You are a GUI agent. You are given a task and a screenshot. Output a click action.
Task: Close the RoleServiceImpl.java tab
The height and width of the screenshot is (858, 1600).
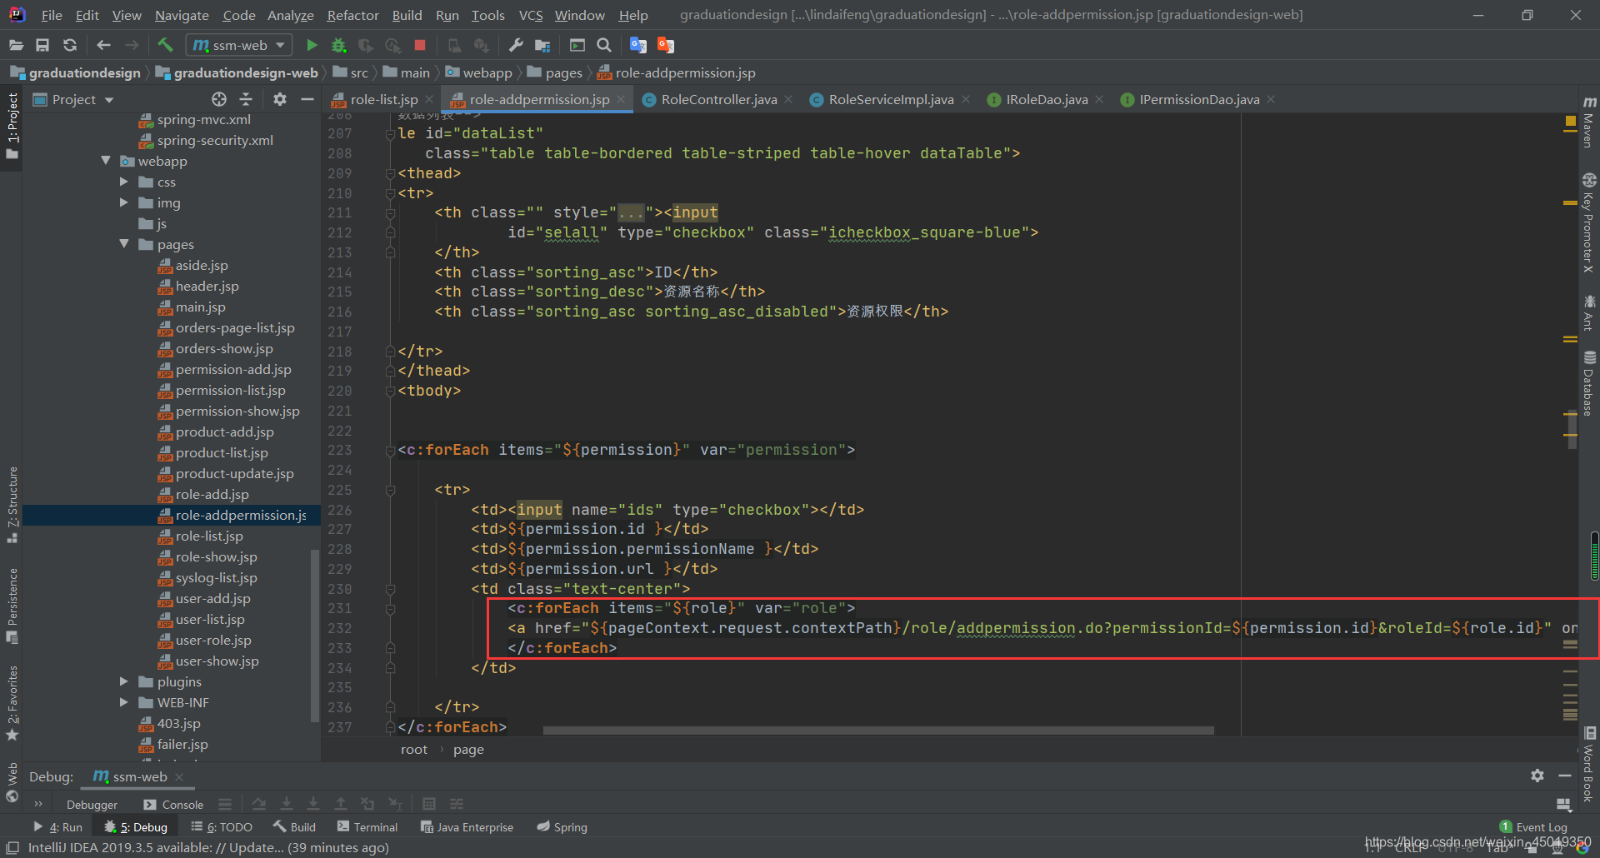(966, 99)
